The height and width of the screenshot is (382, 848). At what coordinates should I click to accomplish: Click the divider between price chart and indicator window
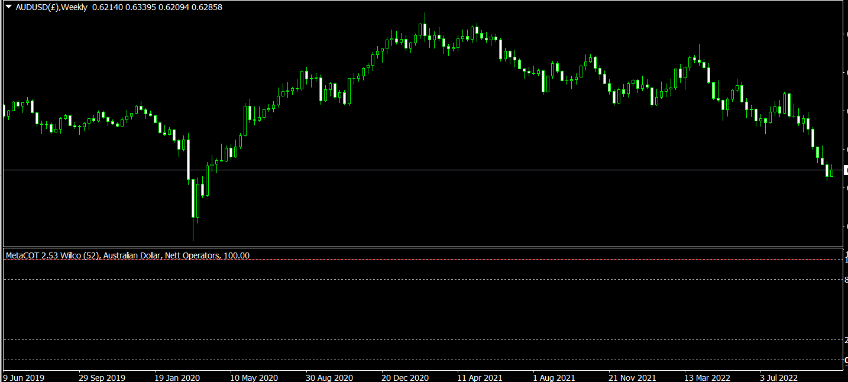422,247
